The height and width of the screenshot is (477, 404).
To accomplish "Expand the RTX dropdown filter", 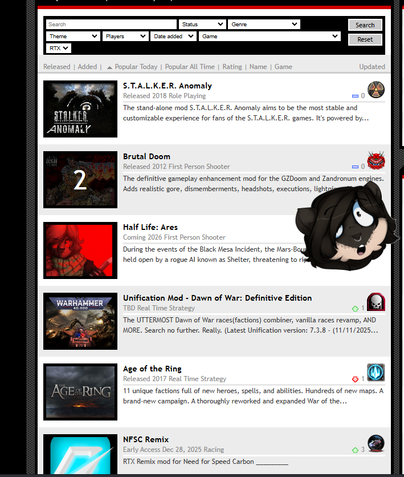I will [x=59, y=48].
